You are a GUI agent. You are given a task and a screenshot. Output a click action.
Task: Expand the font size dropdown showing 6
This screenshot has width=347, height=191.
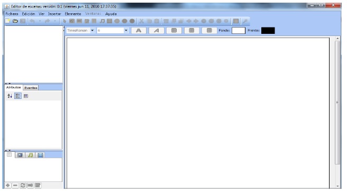126,30
